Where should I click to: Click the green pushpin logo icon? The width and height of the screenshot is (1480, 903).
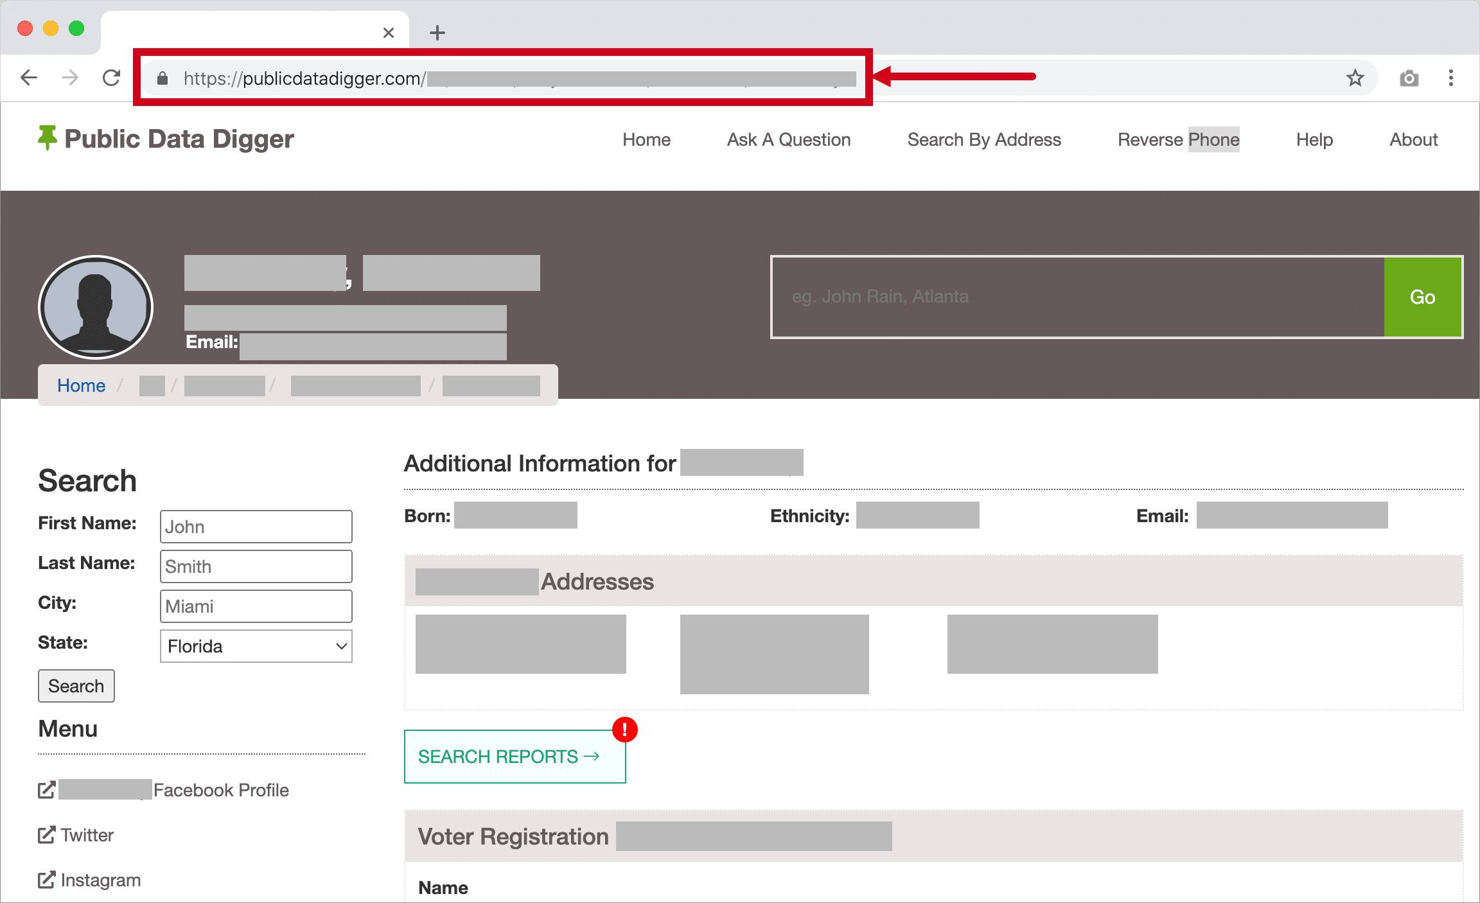coord(47,138)
